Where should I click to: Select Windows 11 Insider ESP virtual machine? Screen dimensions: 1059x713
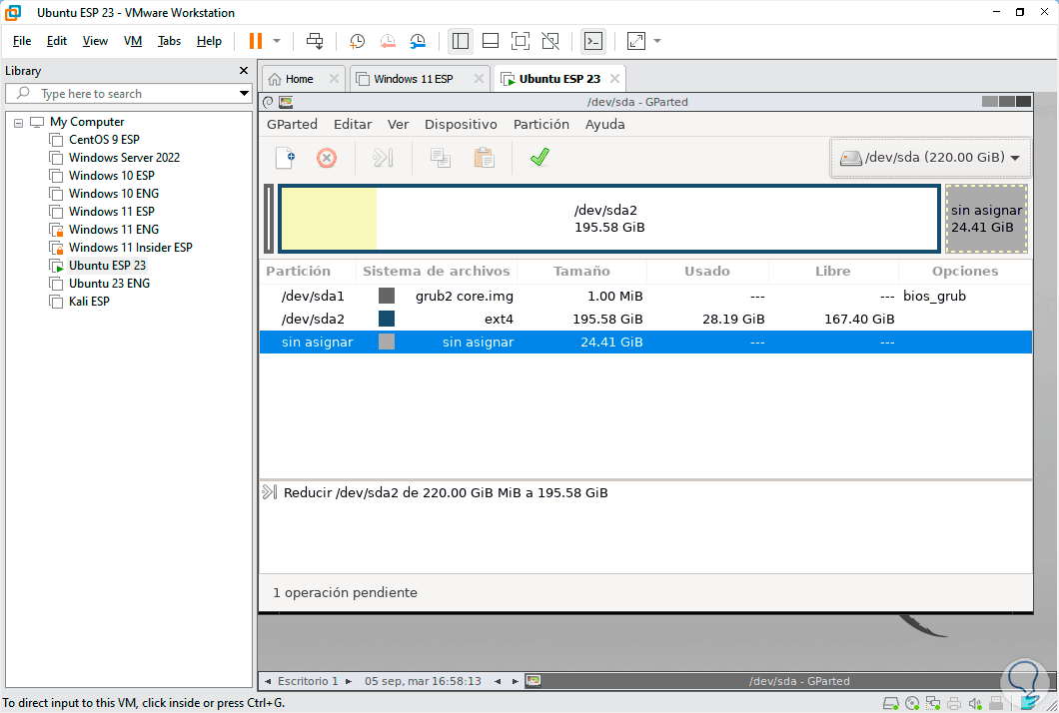[130, 248]
